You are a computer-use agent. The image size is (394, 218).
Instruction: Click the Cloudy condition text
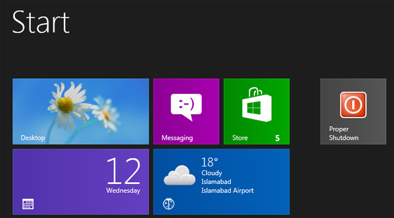click(x=211, y=173)
